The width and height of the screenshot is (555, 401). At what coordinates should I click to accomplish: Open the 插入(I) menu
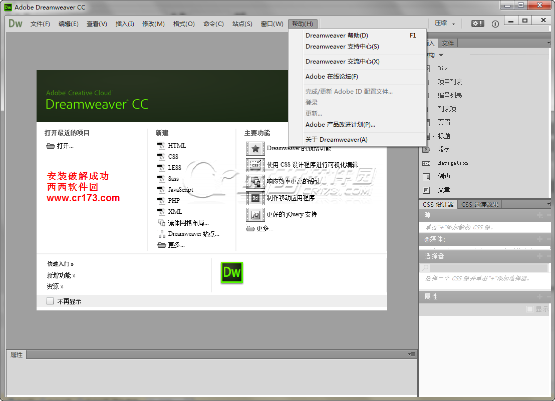125,24
